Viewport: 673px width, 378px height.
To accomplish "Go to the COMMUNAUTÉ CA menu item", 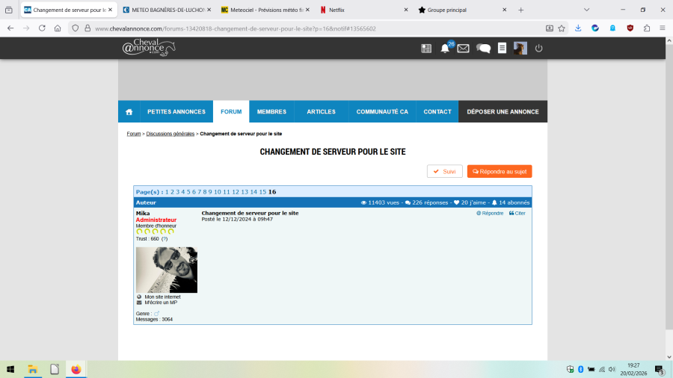I will tap(382, 112).
